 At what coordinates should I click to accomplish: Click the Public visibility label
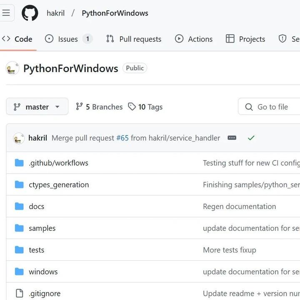pyautogui.click(x=135, y=68)
